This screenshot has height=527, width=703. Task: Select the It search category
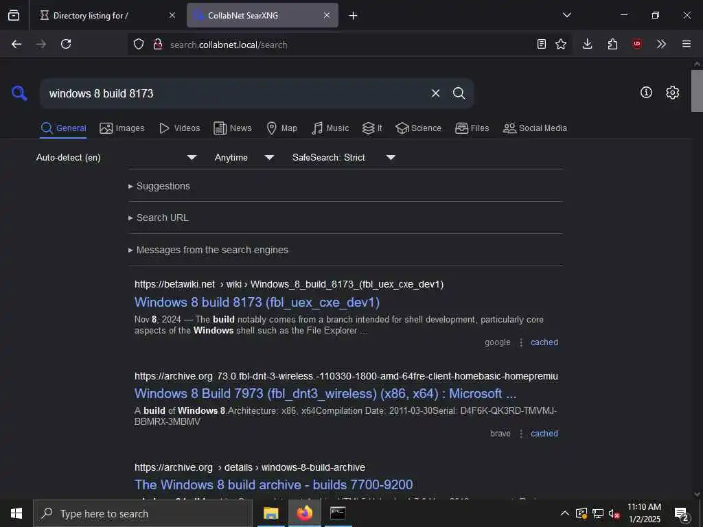click(x=372, y=128)
